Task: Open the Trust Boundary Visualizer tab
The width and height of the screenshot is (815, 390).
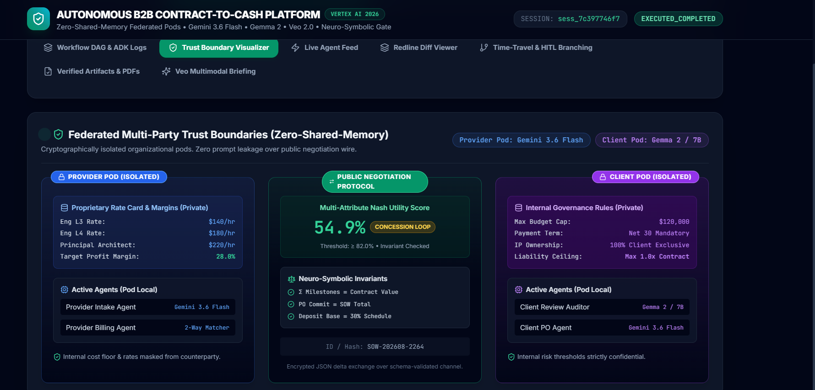Action: coord(219,48)
